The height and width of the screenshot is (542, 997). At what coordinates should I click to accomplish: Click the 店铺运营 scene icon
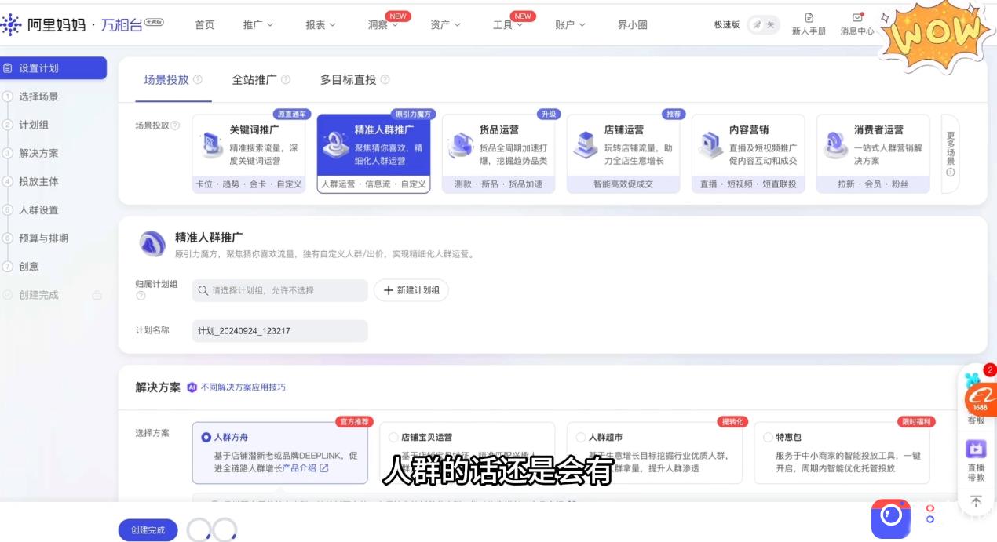(x=585, y=146)
